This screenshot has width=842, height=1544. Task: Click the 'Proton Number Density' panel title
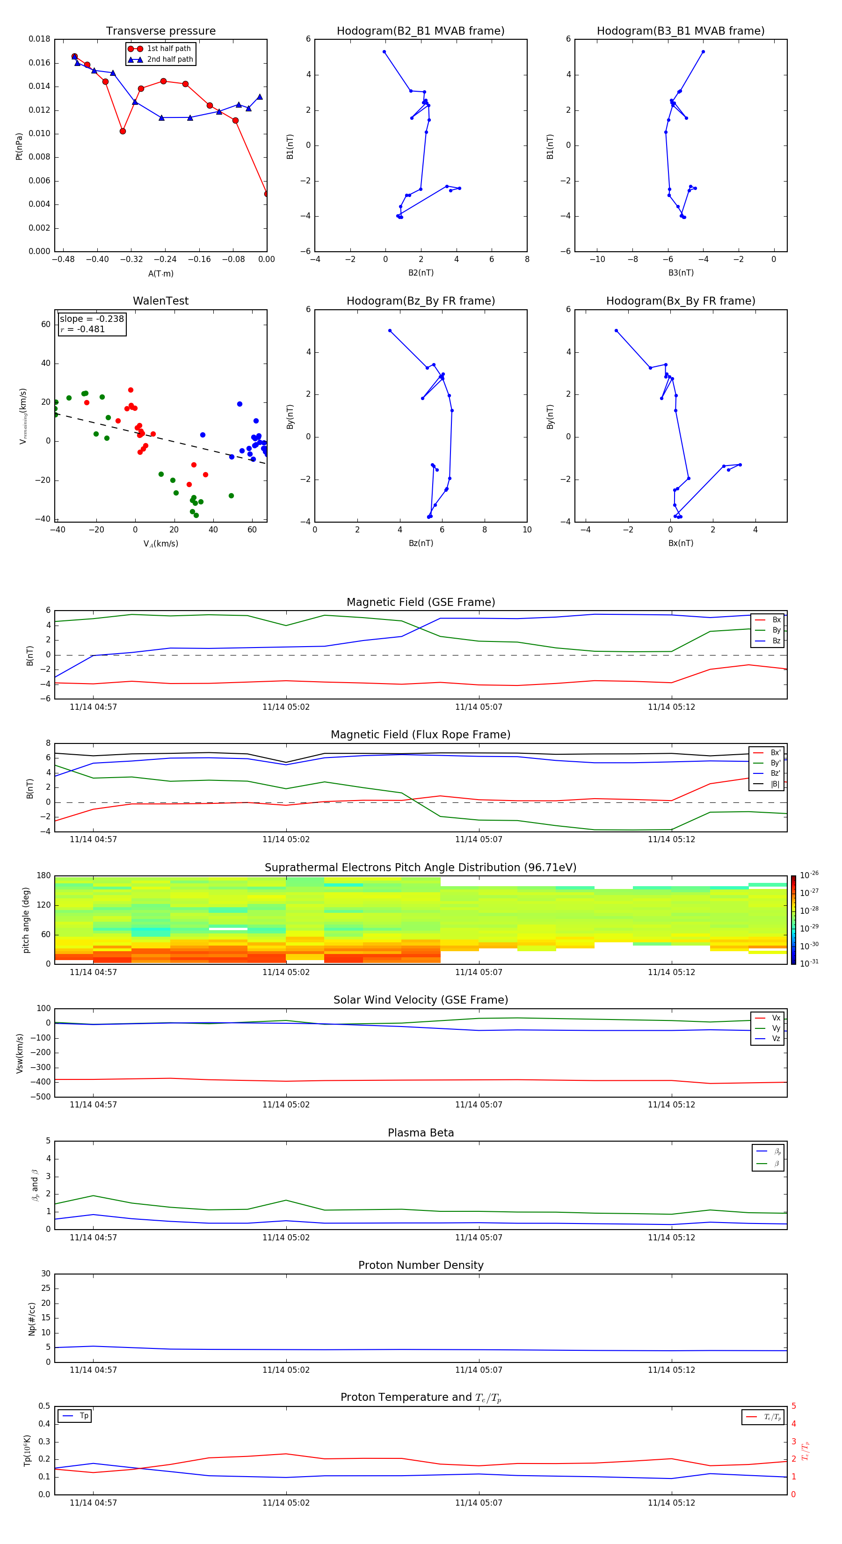pos(421,1265)
